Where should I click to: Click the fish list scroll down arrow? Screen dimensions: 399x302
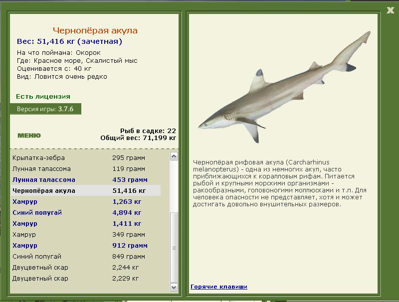click(x=174, y=287)
